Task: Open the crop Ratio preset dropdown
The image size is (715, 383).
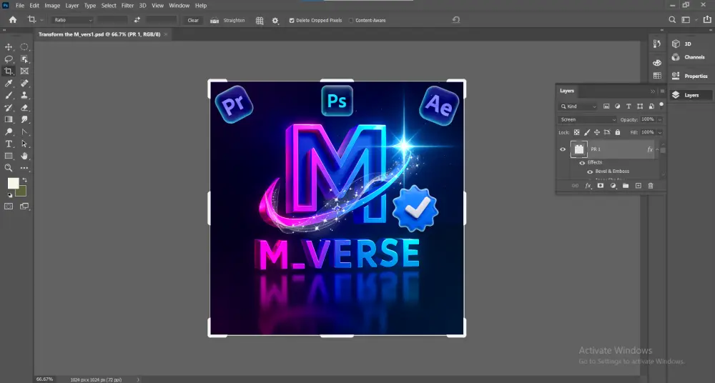Action: tap(73, 20)
